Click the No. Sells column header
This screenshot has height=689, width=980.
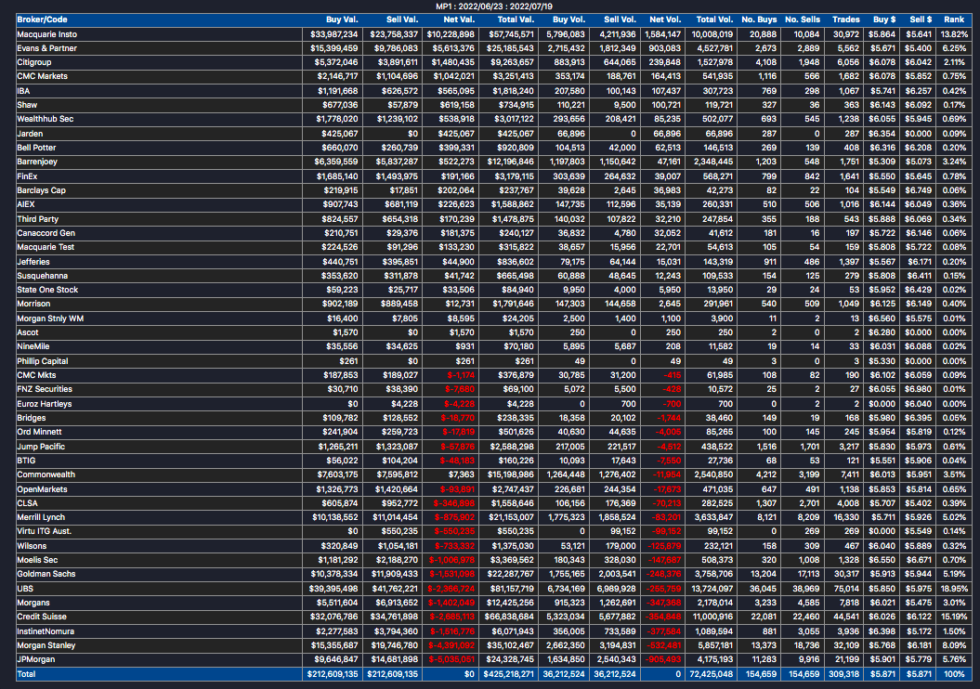803,19
